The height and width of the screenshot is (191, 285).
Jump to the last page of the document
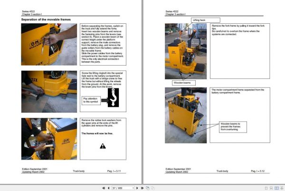[x=142, y=188]
